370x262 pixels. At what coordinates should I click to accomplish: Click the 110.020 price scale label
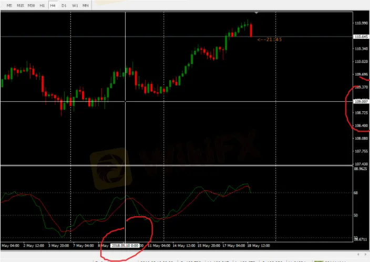361,61
